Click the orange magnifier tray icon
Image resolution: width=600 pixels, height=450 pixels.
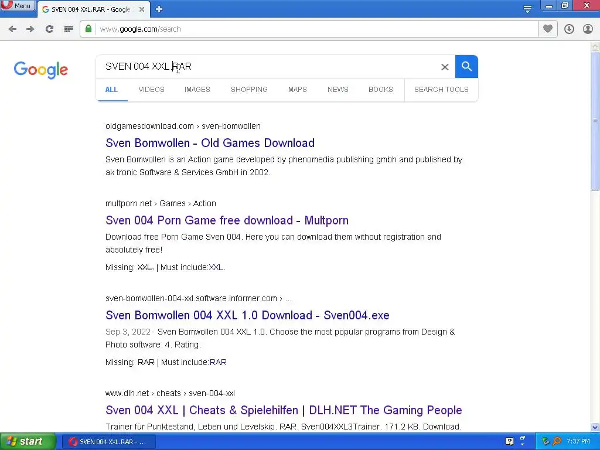557,442
